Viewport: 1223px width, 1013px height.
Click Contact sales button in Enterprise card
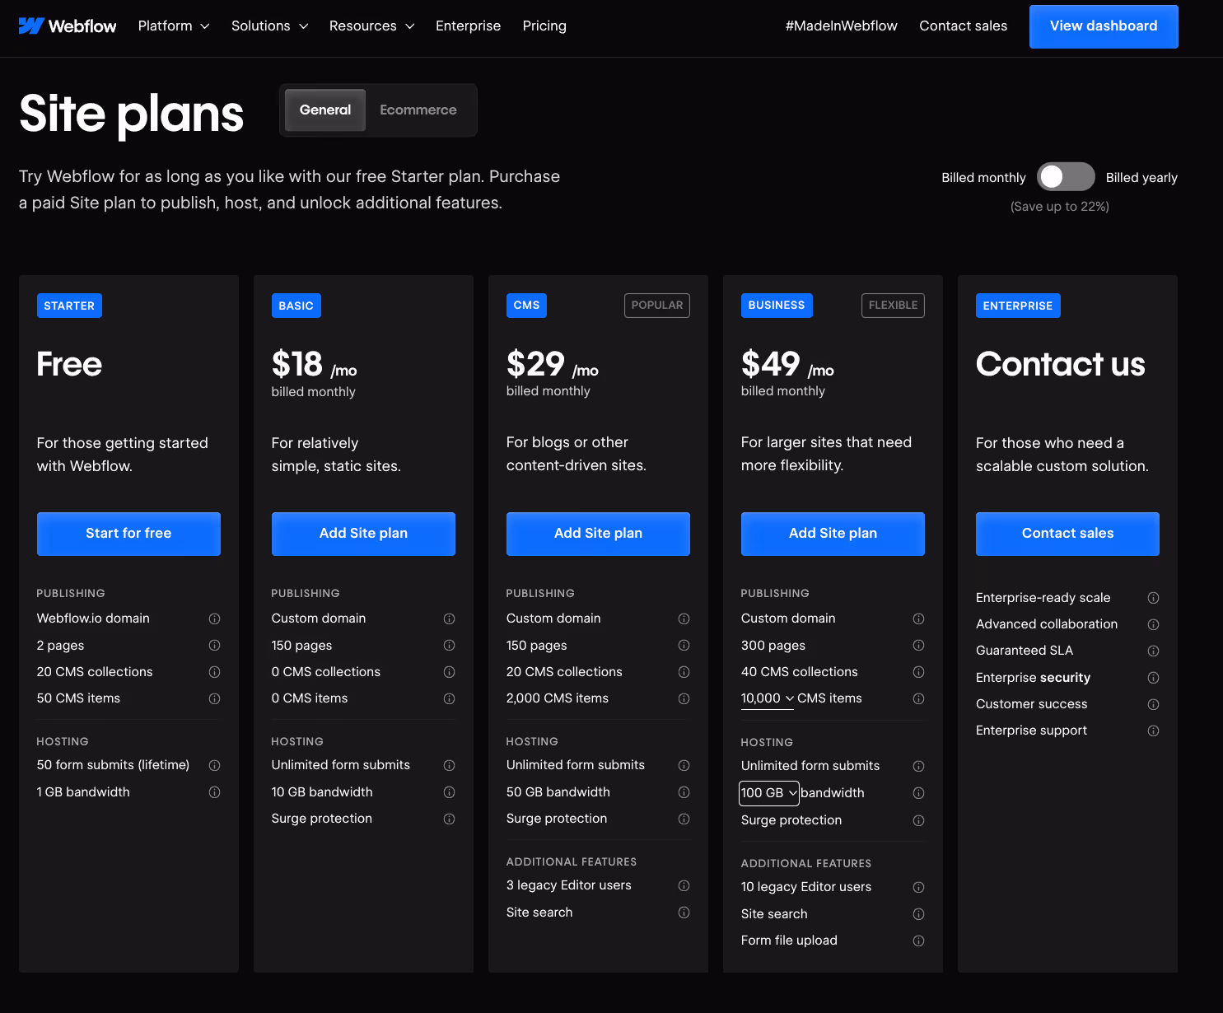(1067, 534)
